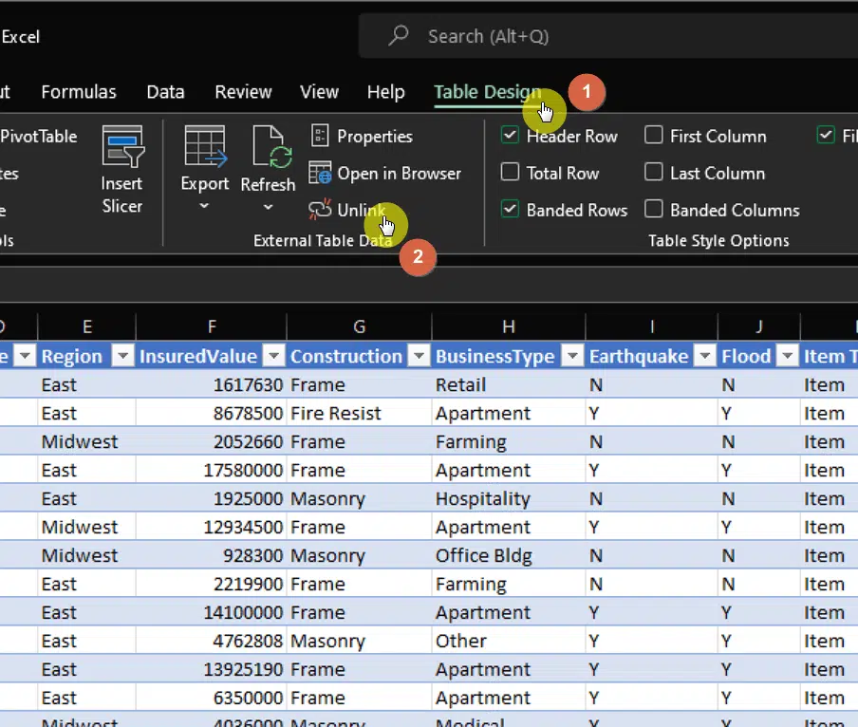Click the InsuredValue header cell
This screenshot has width=858, height=727.
point(212,357)
